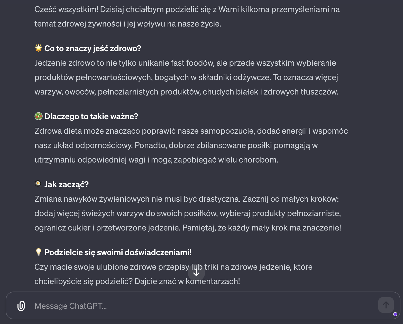Click heading 'Podzielcie się swoimi doświadczeniami!'
Viewport: 403px width, 324px height.
(118, 252)
